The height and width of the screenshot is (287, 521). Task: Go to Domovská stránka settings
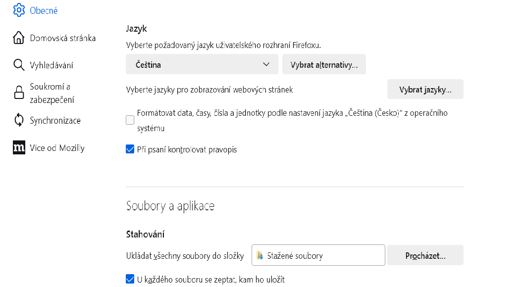pos(62,38)
